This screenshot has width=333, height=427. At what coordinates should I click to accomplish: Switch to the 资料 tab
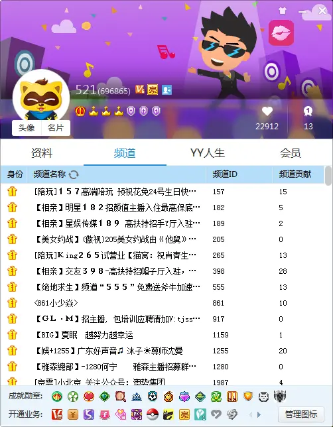pos(42,152)
